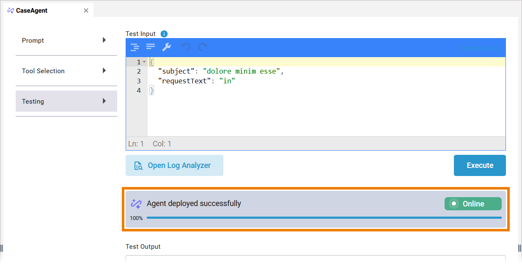Click the wrench repair icon in editor toolbar
Viewport: 522px width, 264px height.
tap(167, 47)
